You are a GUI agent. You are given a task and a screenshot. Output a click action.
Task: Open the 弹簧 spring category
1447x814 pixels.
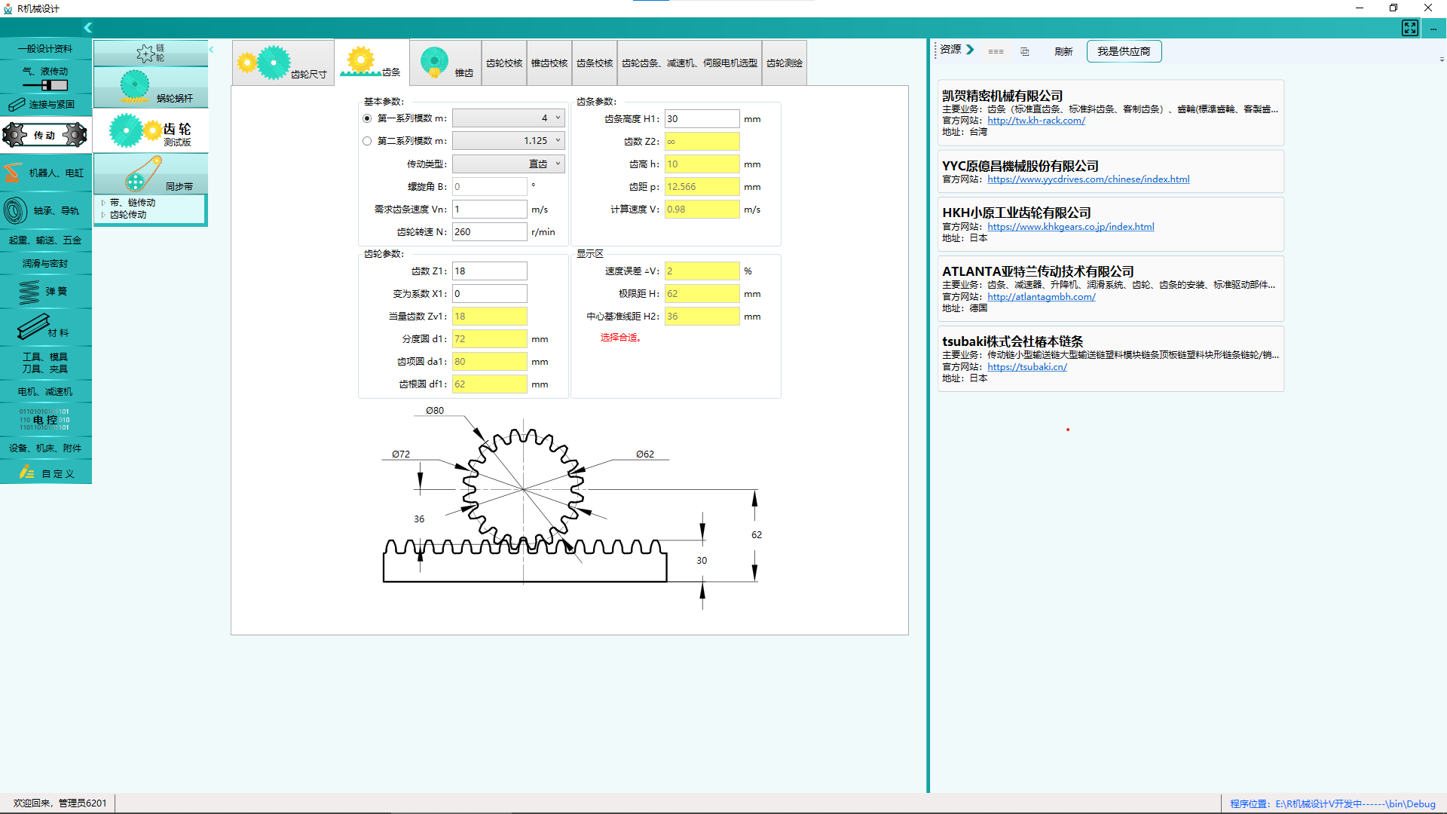[45, 291]
